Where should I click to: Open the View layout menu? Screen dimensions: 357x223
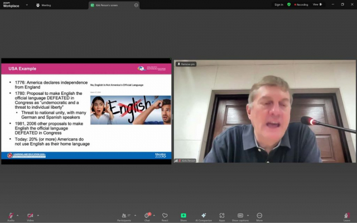[316, 4]
